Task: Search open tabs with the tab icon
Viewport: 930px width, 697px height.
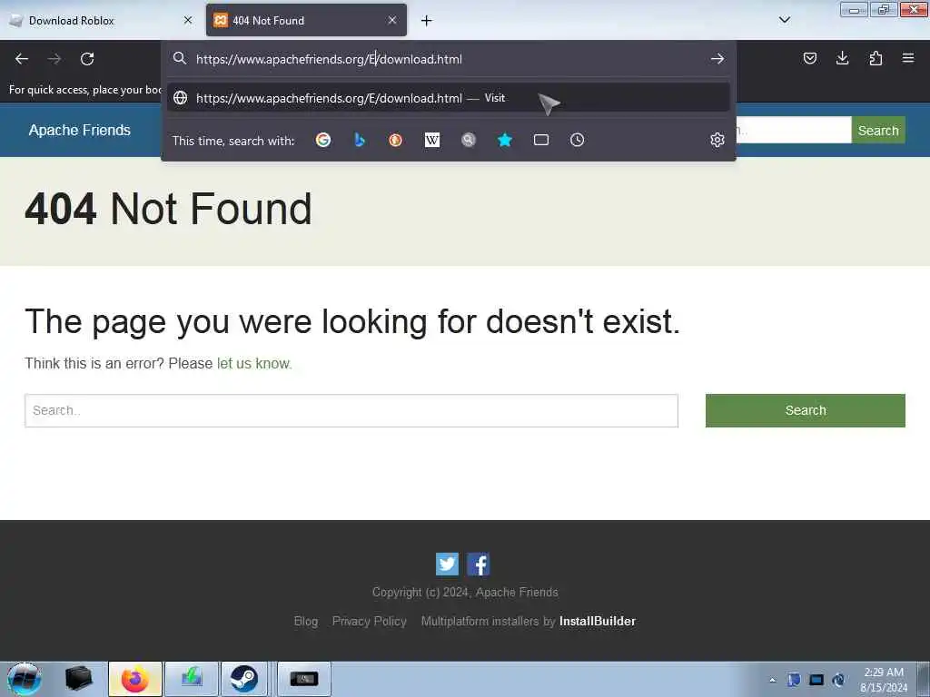Action: pos(541,140)
